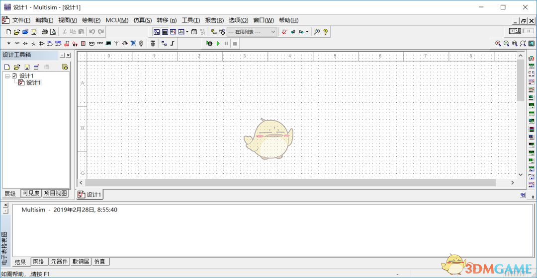Open Find magnifier in main toolbar
Viewport: 537px width, 278px height.
(x=317, y=32)
